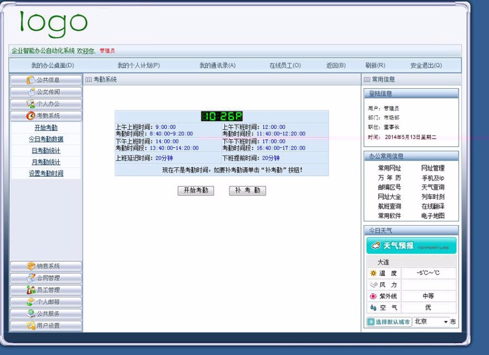Click the 考勤系统 panel header icon
Image resolution: width=489 pixels, height=355 pixels.
[x=89, y=80]
